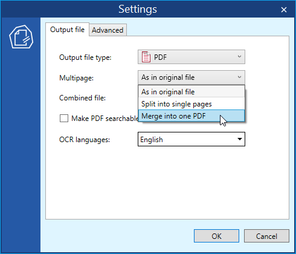Click the PDF file icon in Output file type

click(x=146, y=57)
